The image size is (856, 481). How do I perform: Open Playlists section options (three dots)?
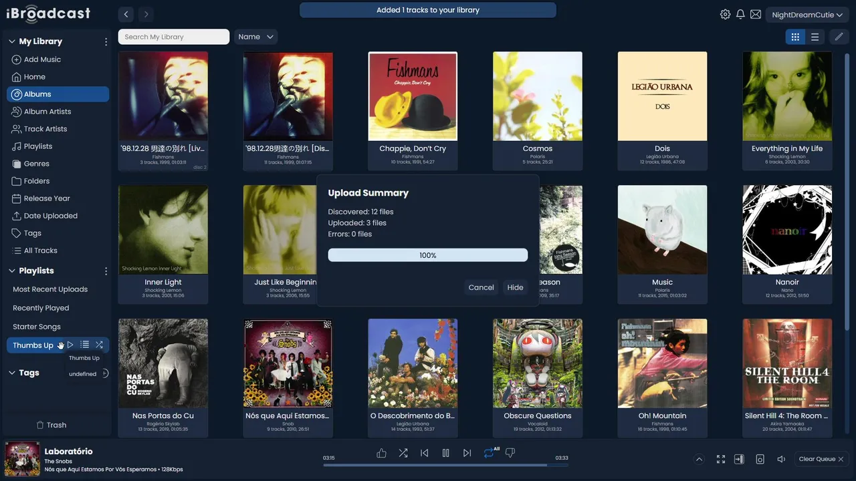click(x=106, y=271)
